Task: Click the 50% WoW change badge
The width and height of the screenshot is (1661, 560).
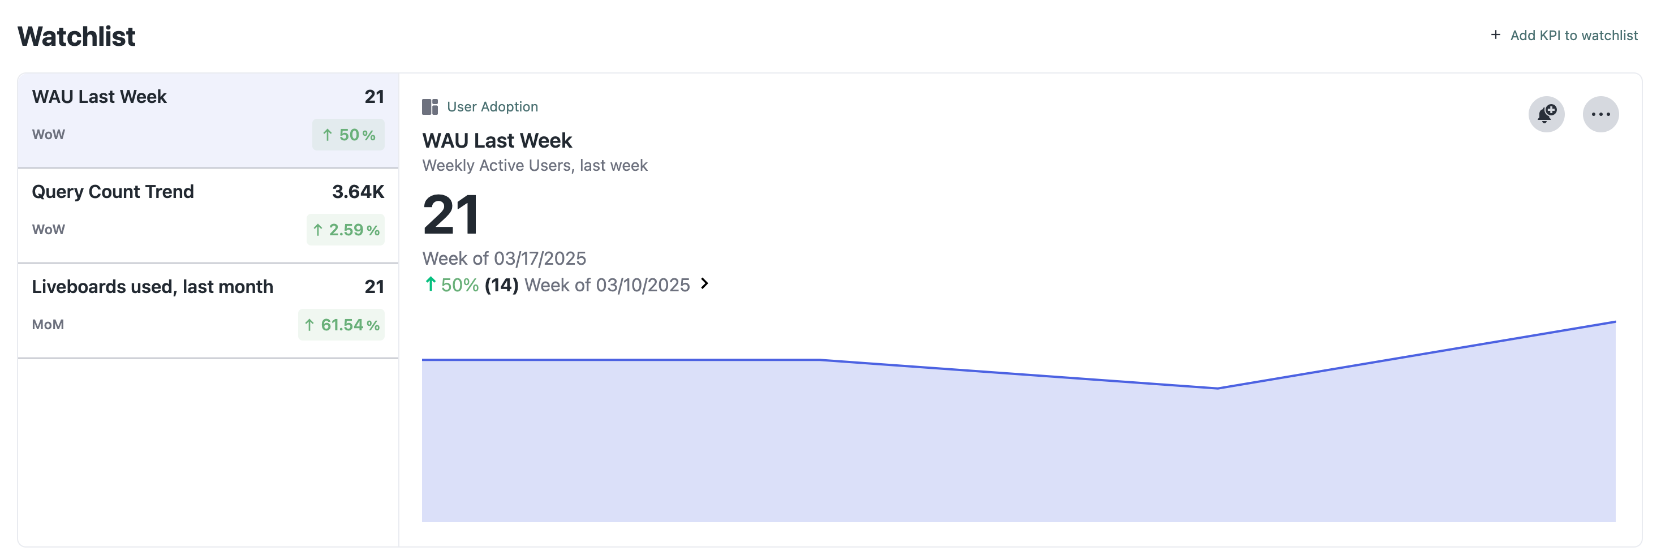Action: pyautogui.click(x=348, y=135)
